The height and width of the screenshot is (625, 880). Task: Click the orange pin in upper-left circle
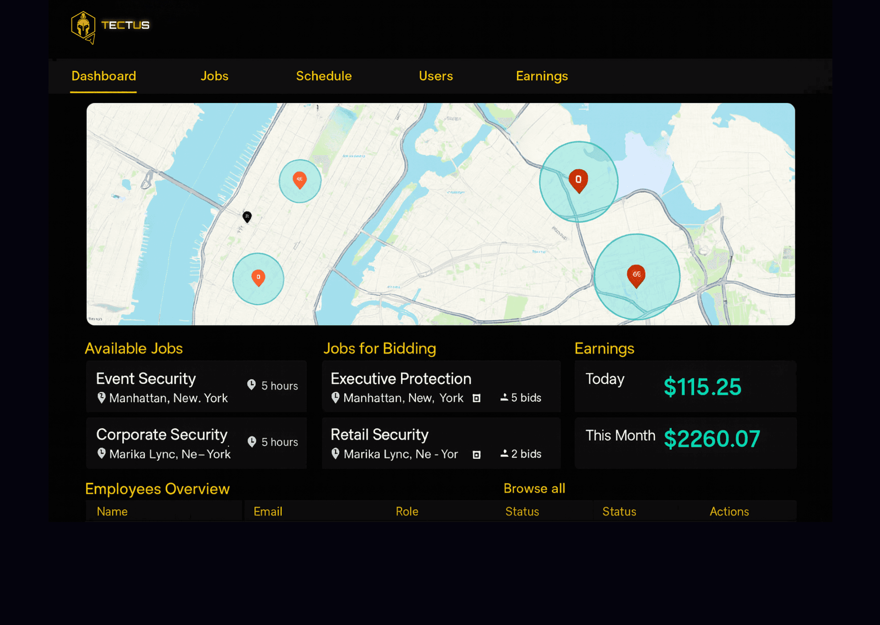point(299,179)
